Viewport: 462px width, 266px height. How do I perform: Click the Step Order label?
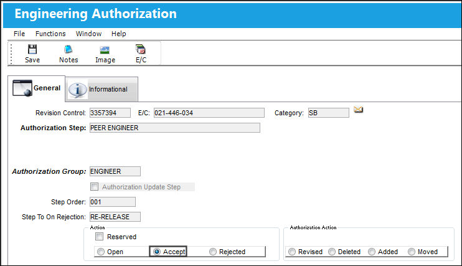[68, 202]
